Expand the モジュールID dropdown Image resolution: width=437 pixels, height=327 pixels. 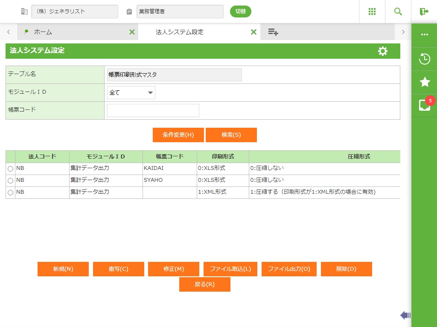pyautogui.click(x=131, y=92)
